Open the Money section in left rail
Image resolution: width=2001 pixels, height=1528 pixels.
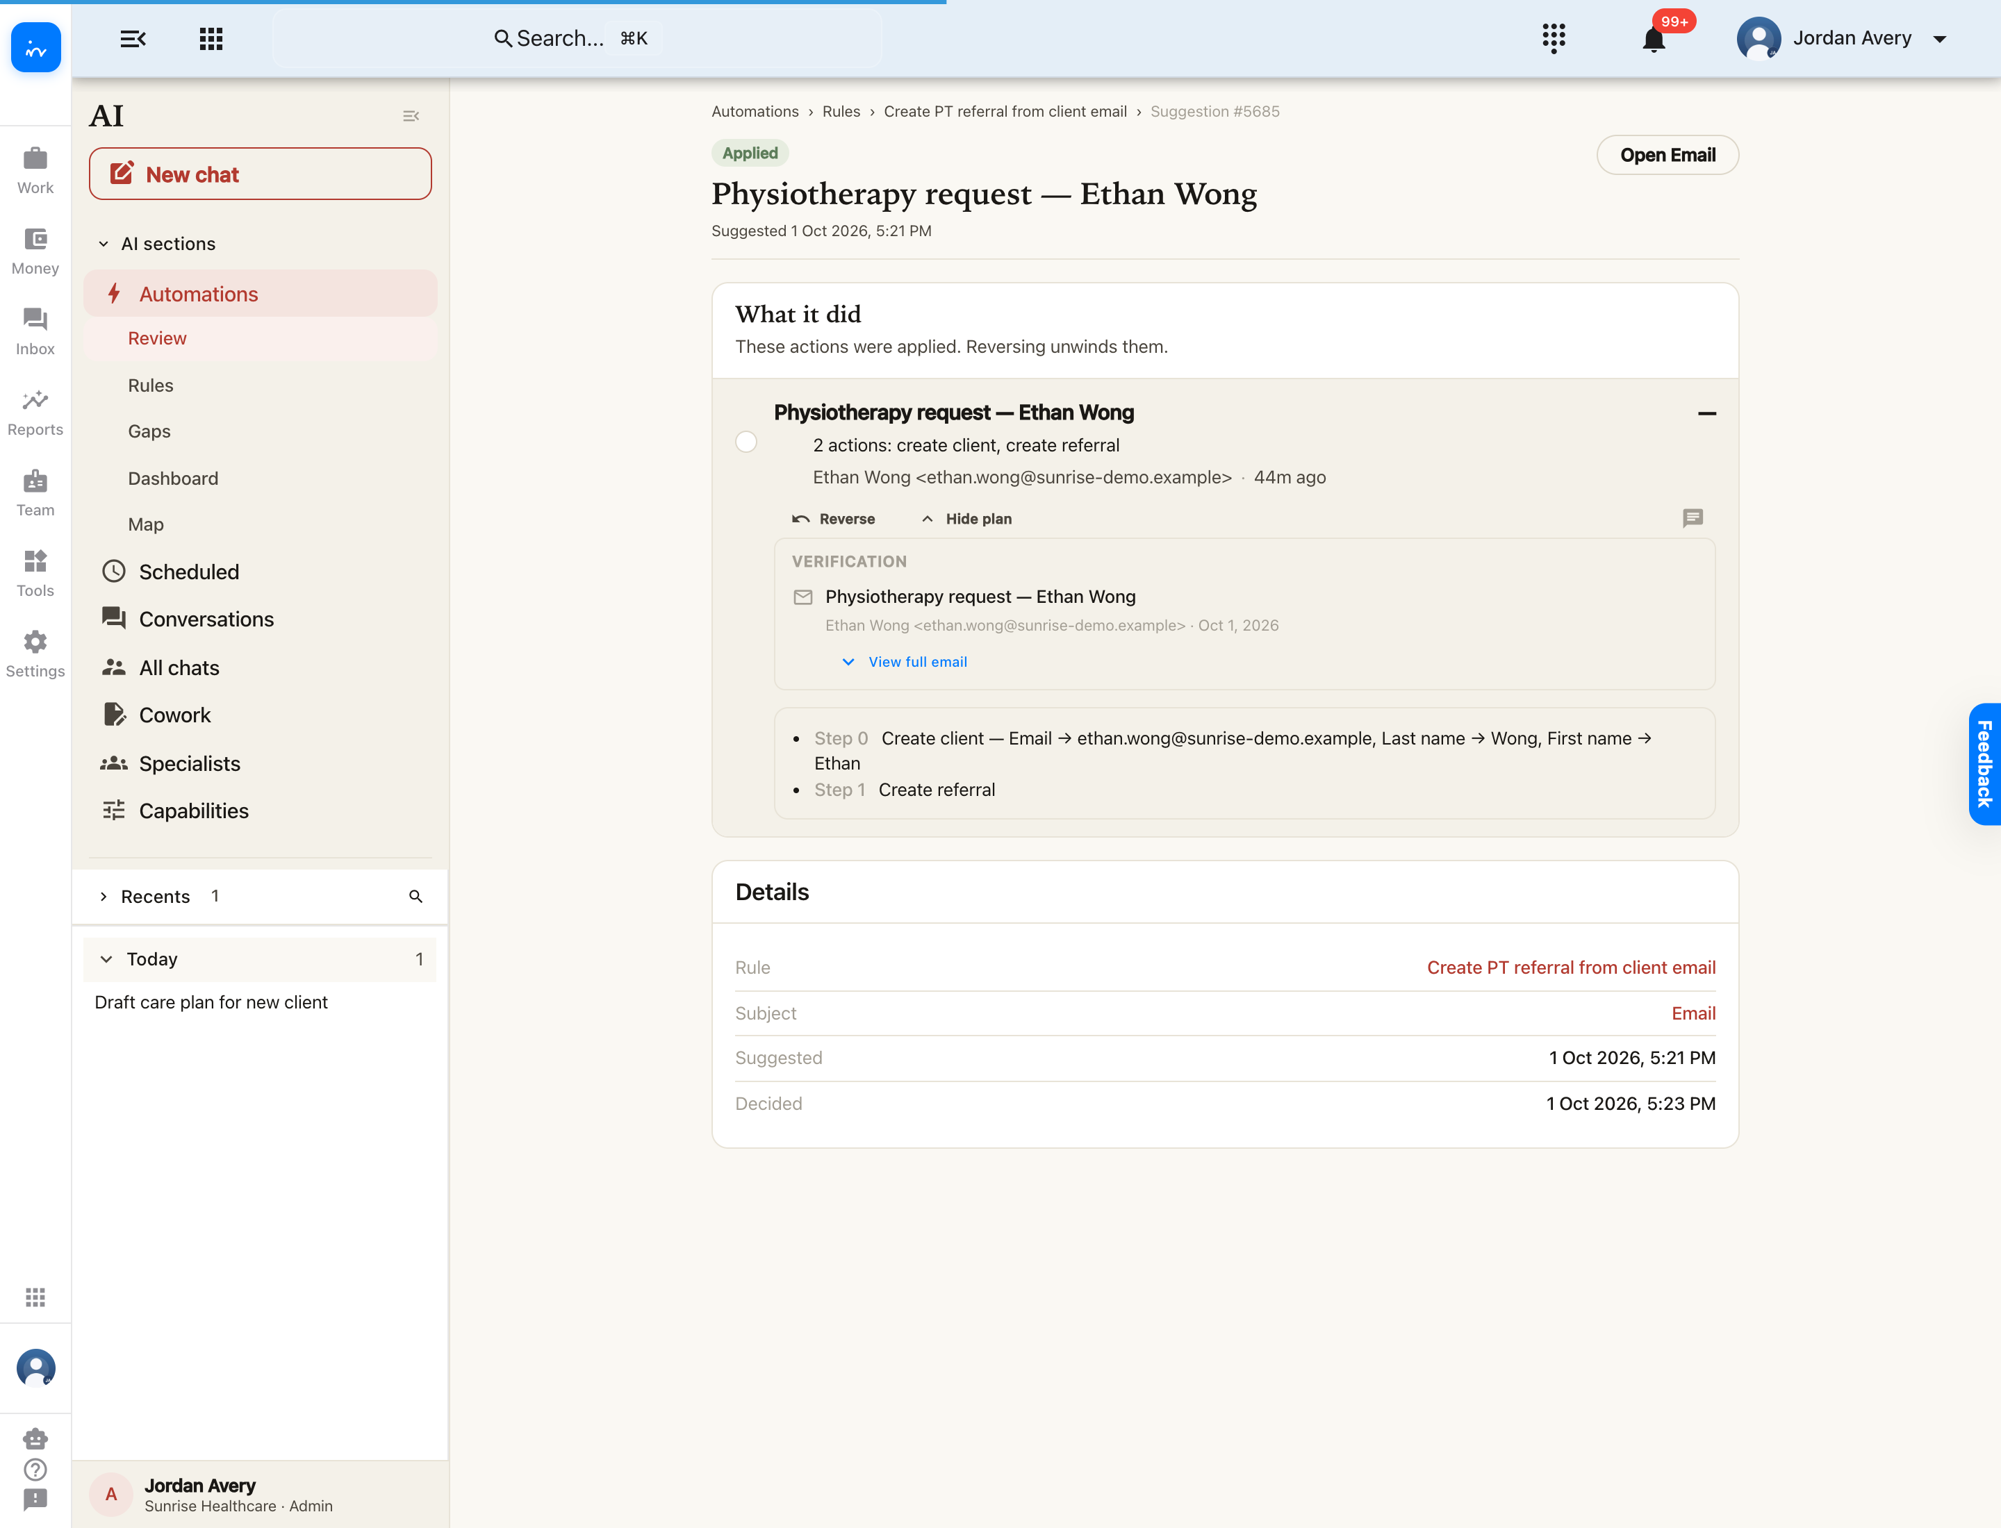click(x=35, y=251)
